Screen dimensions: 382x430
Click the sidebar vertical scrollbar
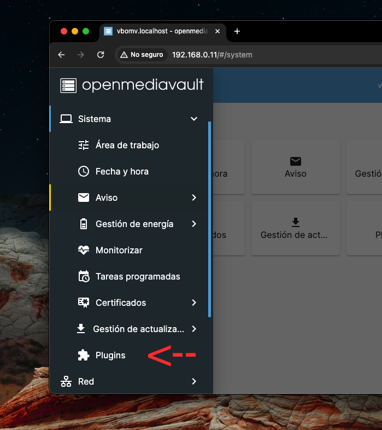click(x=210, y=219)
